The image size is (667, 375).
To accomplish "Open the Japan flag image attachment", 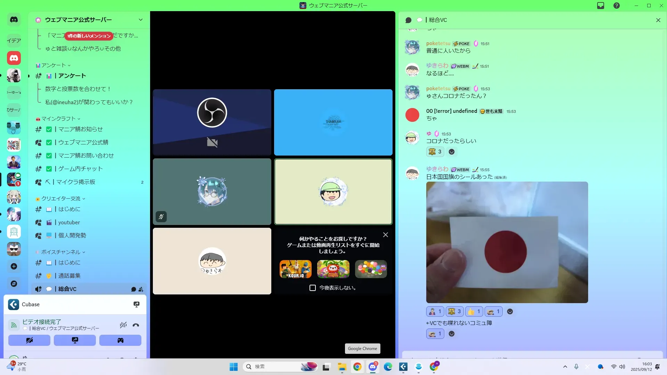I will 507,242.
